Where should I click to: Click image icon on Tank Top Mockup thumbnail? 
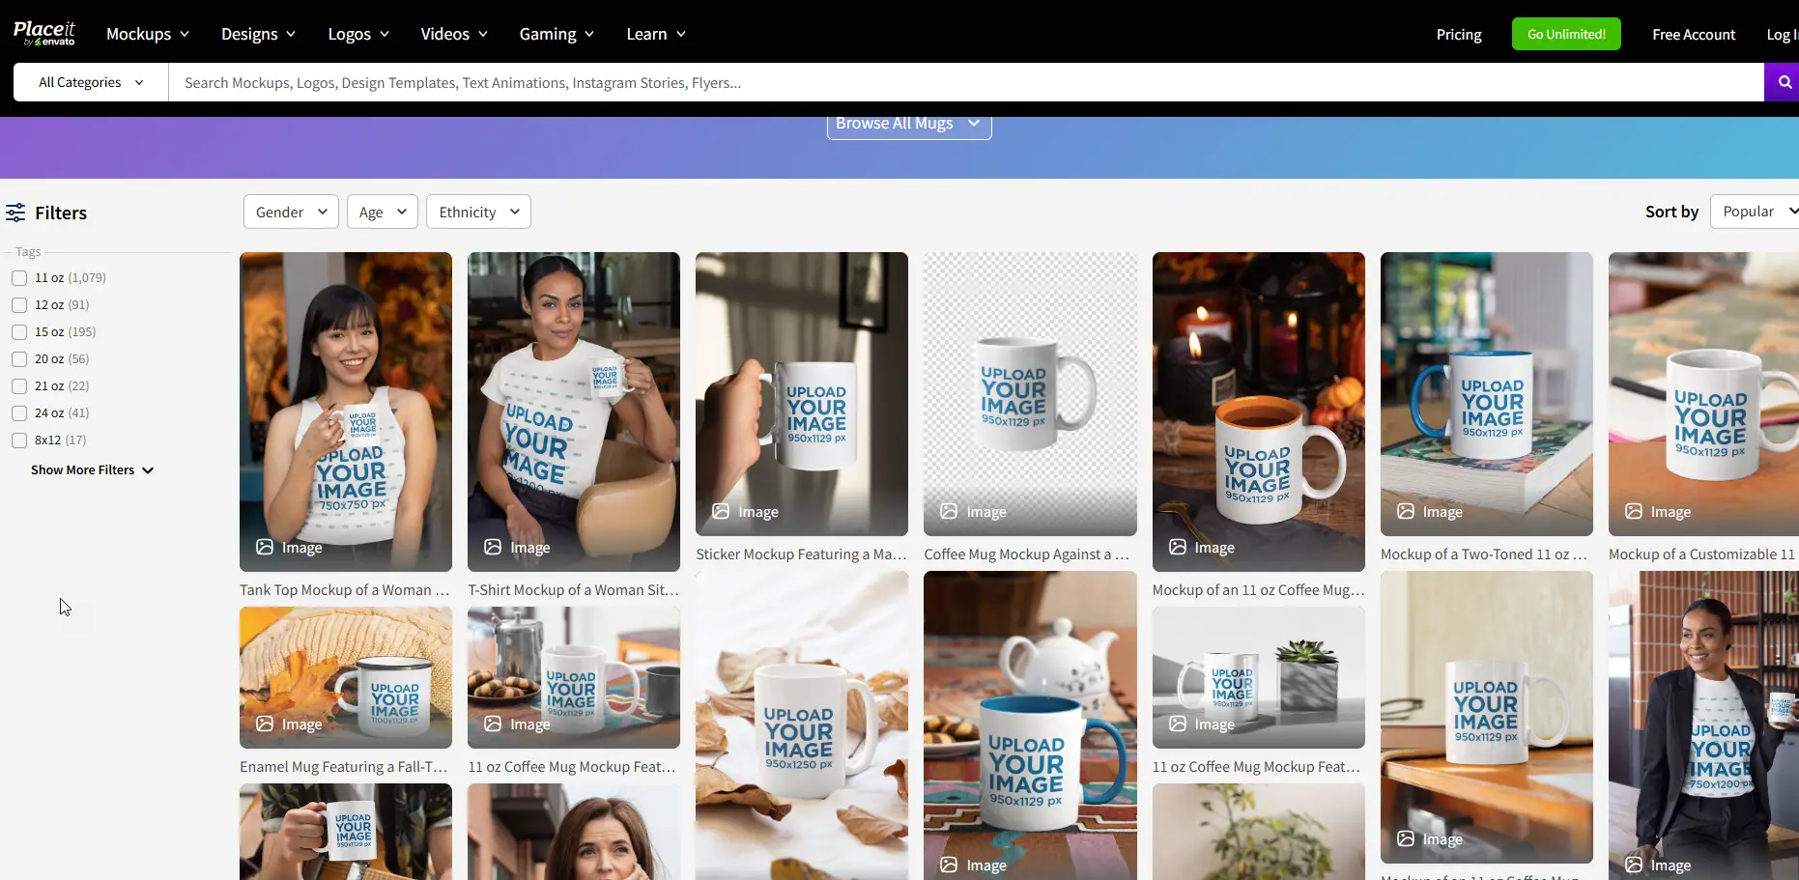point(265,547)
